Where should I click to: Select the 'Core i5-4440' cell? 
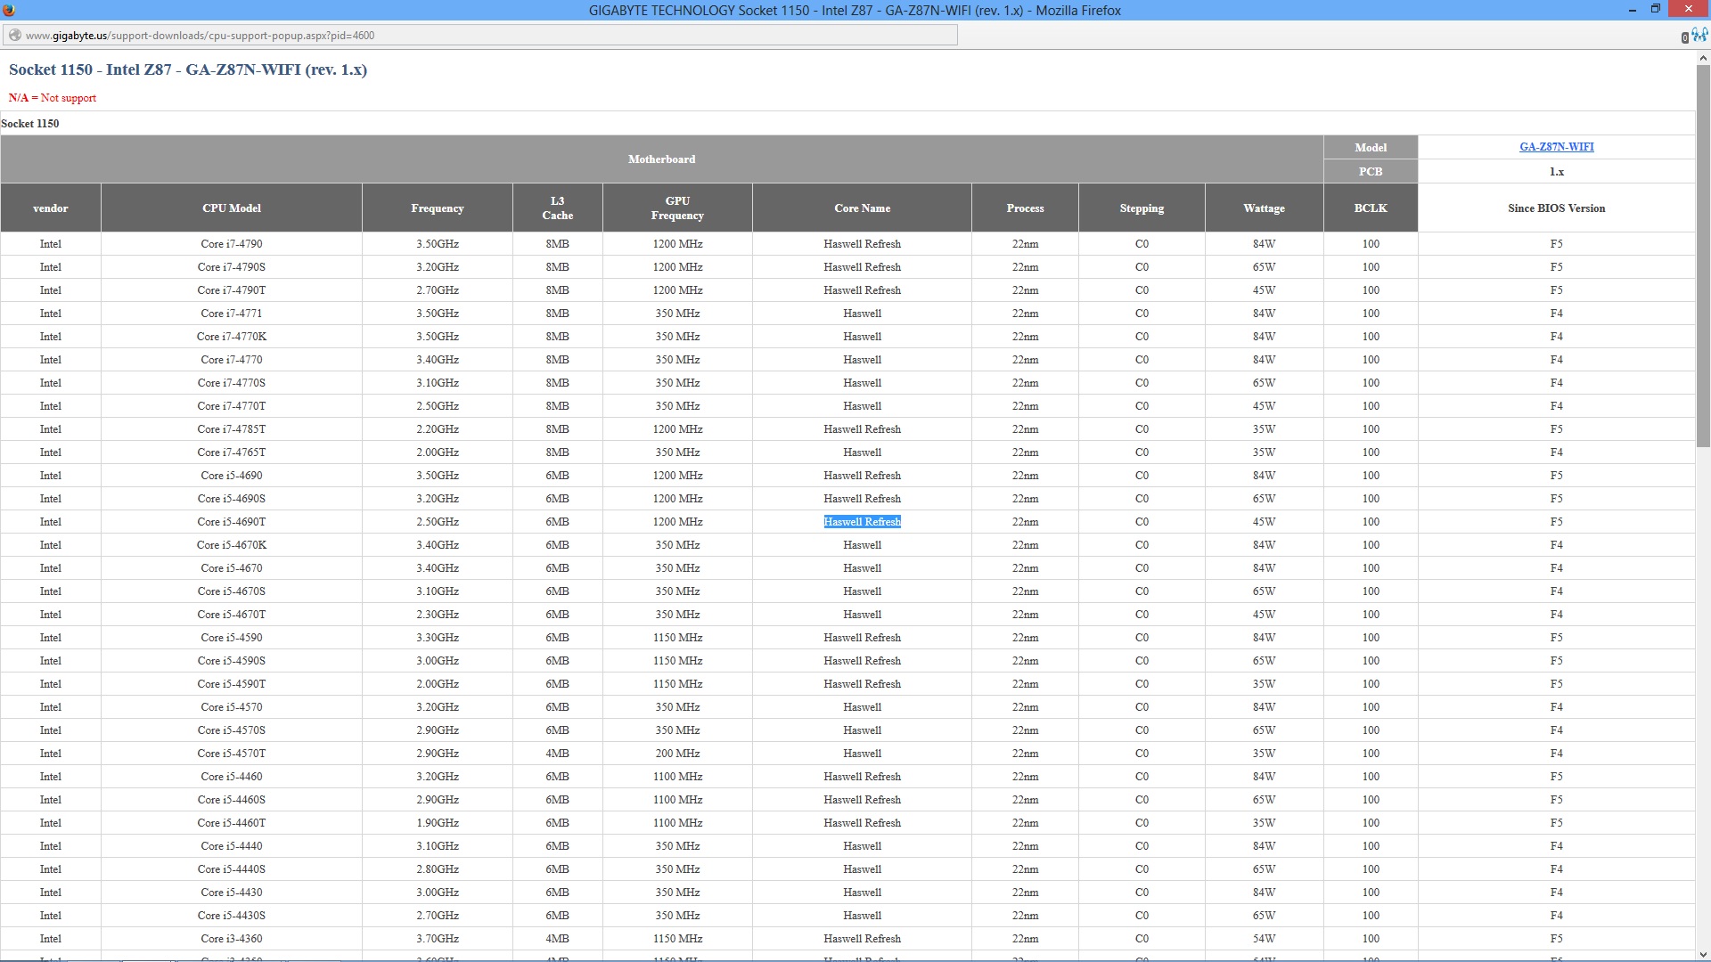point(232,846)
